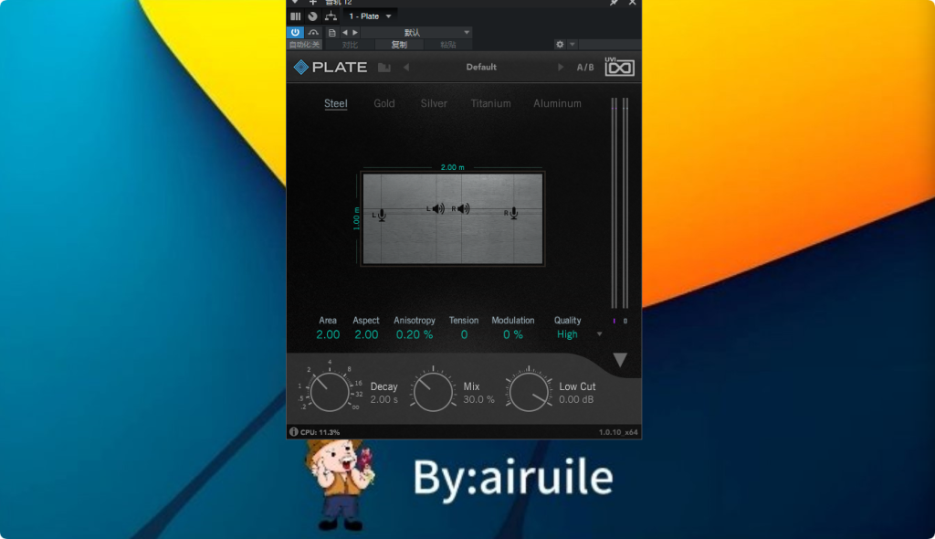
Task: Select the Silver material tab
Action: pos(434,103)
